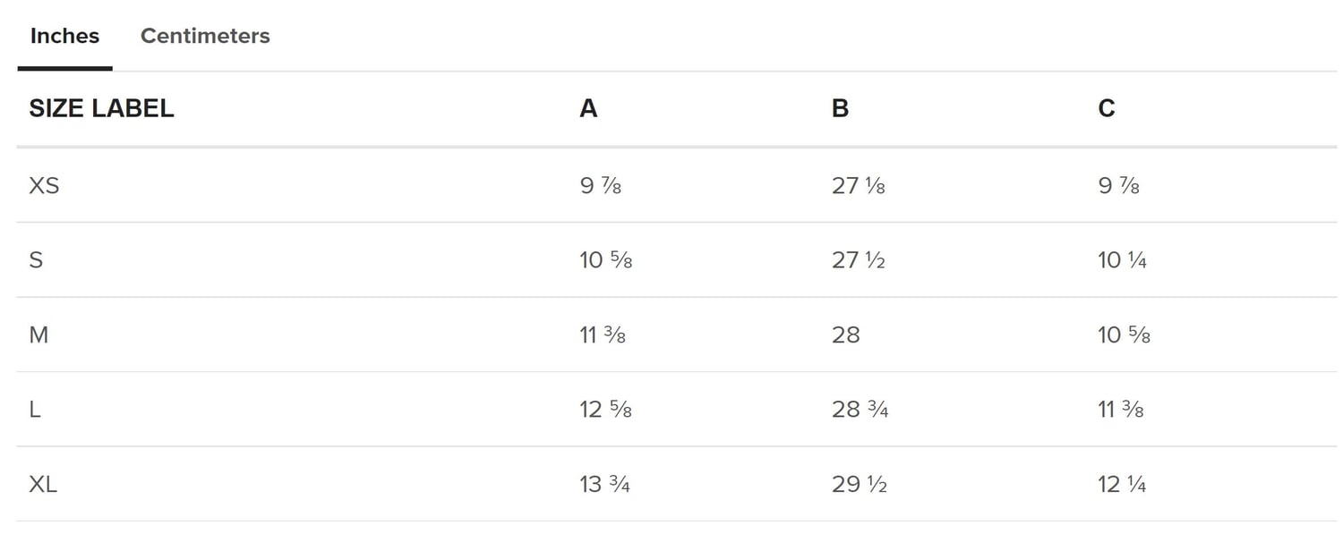This screenshot has height=542, width=1343.
Task: Click the column C header
Action: click(1107, 108)
